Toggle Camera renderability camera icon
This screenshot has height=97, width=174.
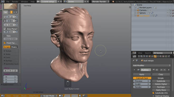tap(173, 10)
